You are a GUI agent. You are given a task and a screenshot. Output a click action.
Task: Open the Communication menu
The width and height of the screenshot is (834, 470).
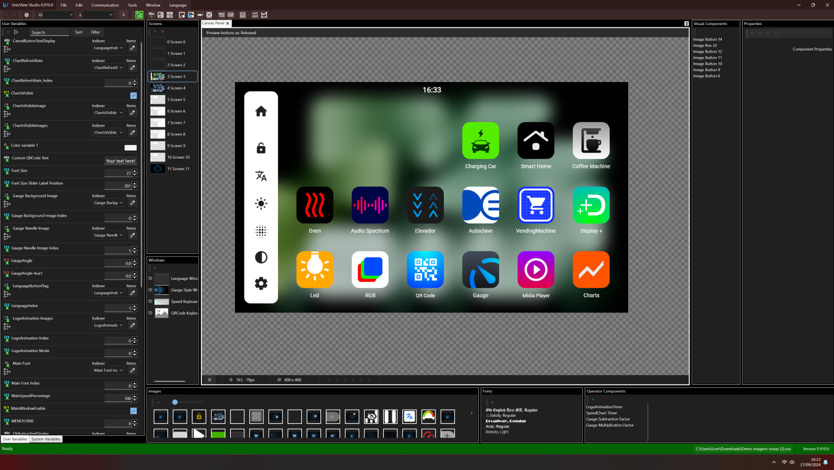pyautogui.click(x=105, y=5)
